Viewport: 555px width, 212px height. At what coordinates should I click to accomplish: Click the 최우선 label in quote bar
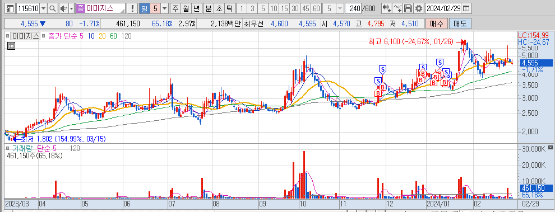point(254,23)
